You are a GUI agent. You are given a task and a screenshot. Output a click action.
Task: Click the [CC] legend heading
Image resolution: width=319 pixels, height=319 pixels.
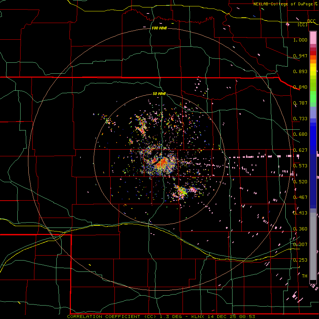303,24
